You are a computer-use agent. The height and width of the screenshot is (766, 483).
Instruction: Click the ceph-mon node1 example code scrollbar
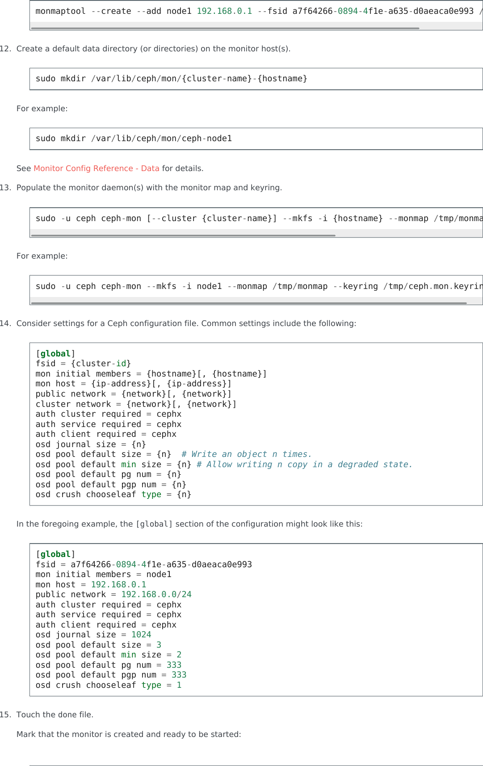coord(249,303)
